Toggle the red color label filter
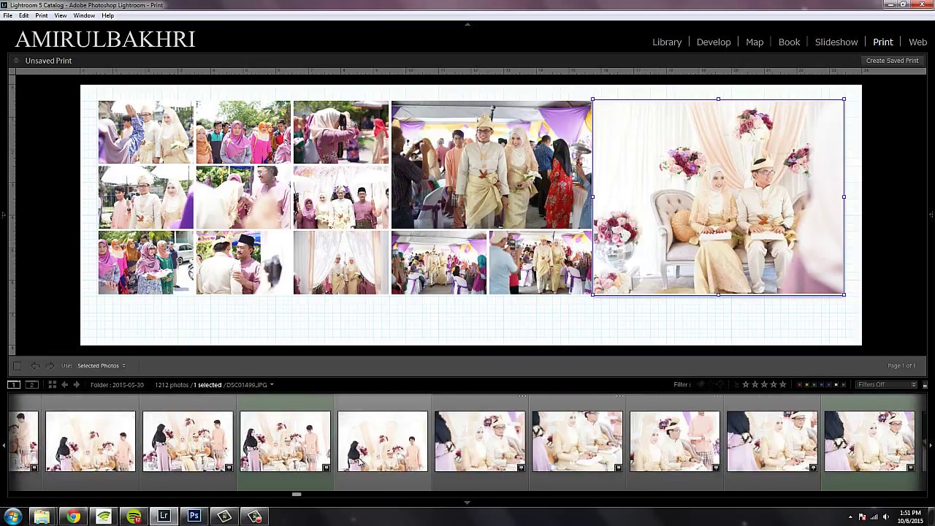 (x=800, y=384)
